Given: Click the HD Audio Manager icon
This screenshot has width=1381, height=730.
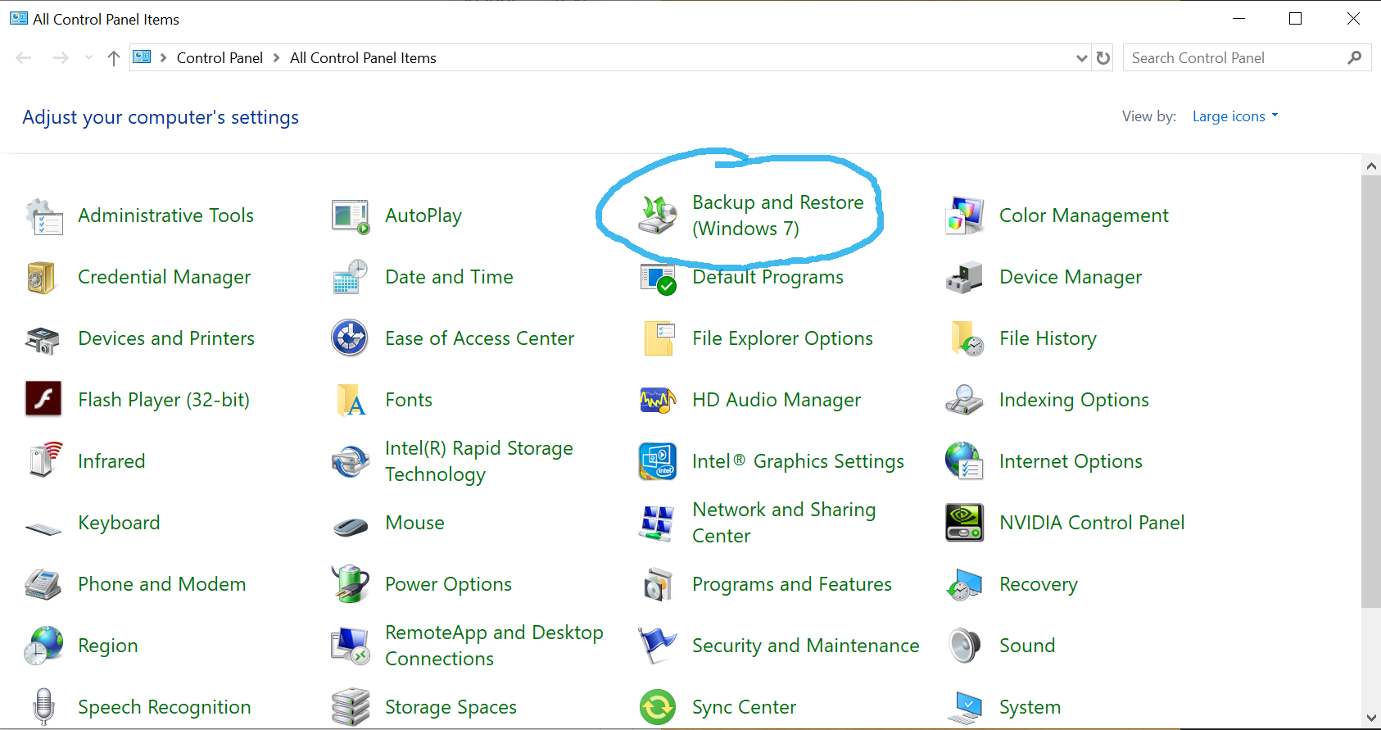Looking at the screenshot, I should [657, 400].
